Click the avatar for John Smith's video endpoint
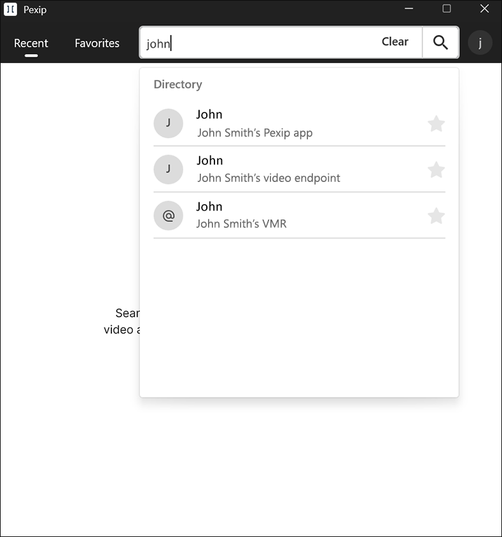The image size is (502, 537). coord(168,169)
